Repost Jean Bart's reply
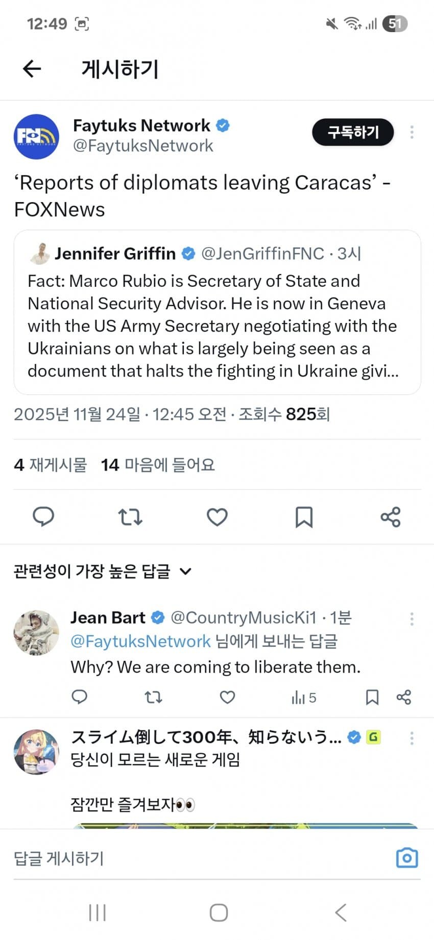The image size is (434, 940). [154, 697]
